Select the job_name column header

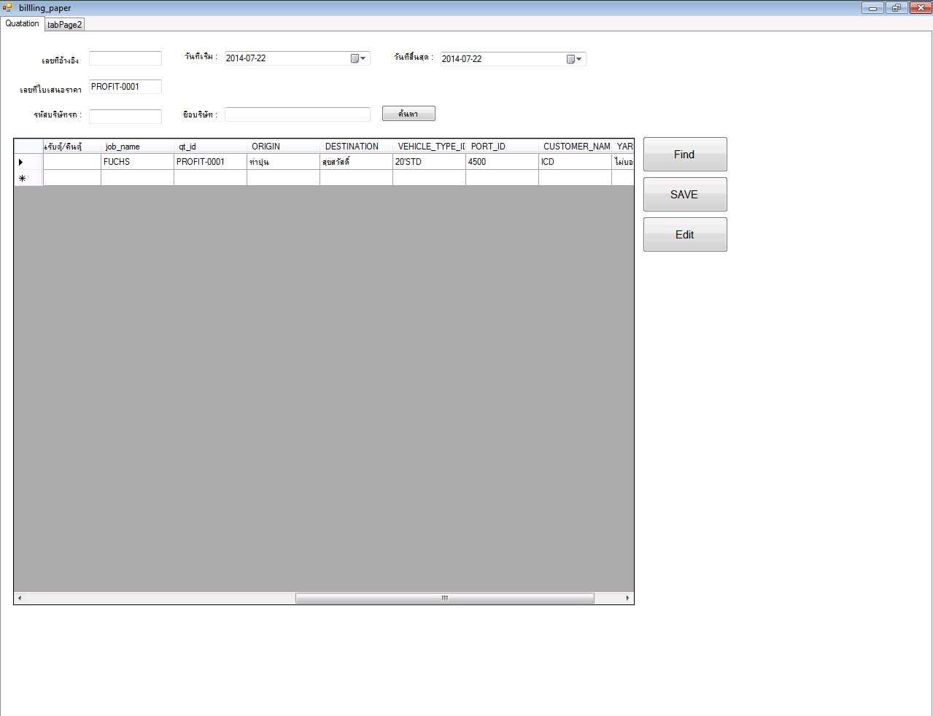tap(137, 147)
